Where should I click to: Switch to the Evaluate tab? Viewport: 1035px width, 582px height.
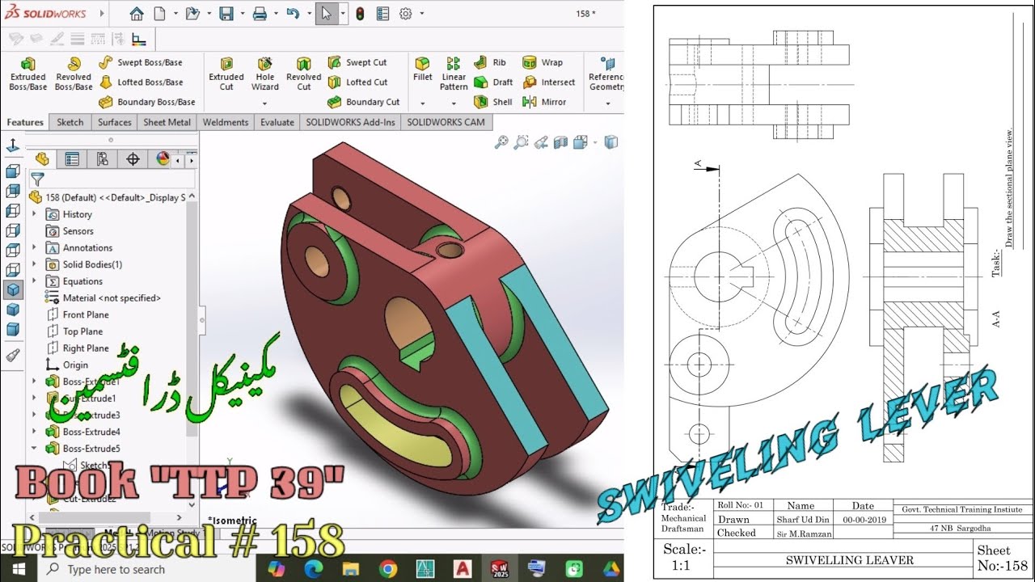(277, 122)
